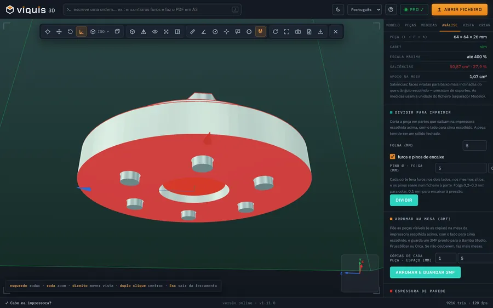Click the perspective box icon
Image resolution: width=493 pixels, height=308 pixels.
(117, 31)
